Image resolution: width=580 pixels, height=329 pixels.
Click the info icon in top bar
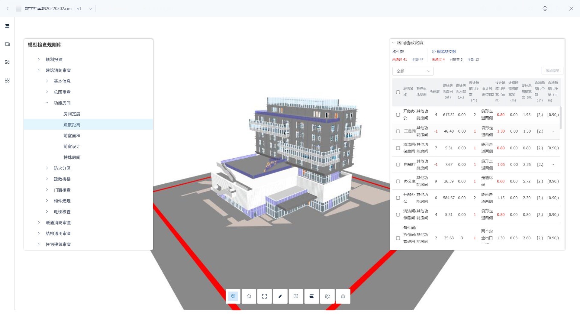click(x=545, y=8)
